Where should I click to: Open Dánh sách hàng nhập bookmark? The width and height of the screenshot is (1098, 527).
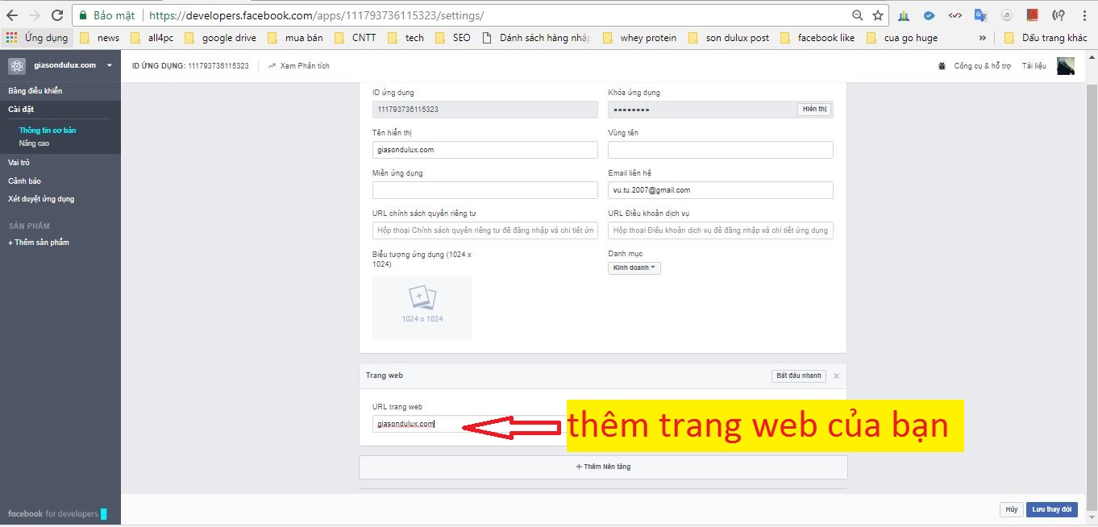point(537,37)
